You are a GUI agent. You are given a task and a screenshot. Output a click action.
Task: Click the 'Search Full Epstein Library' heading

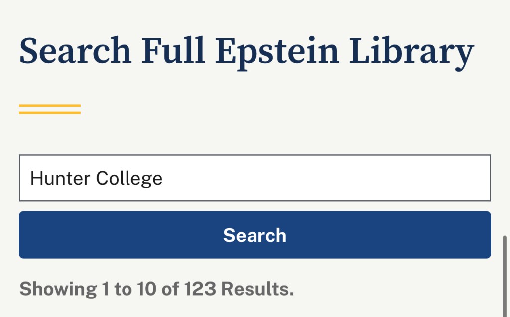point(246,52)
